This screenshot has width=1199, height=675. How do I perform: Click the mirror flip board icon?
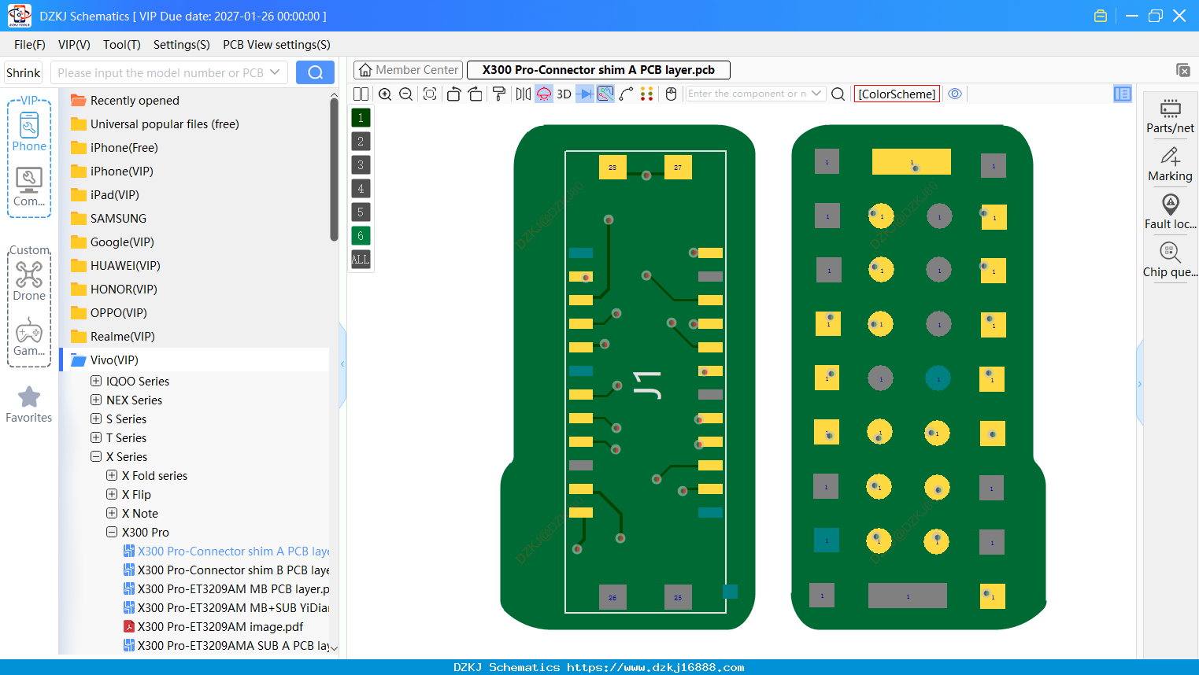coord(524,94)
